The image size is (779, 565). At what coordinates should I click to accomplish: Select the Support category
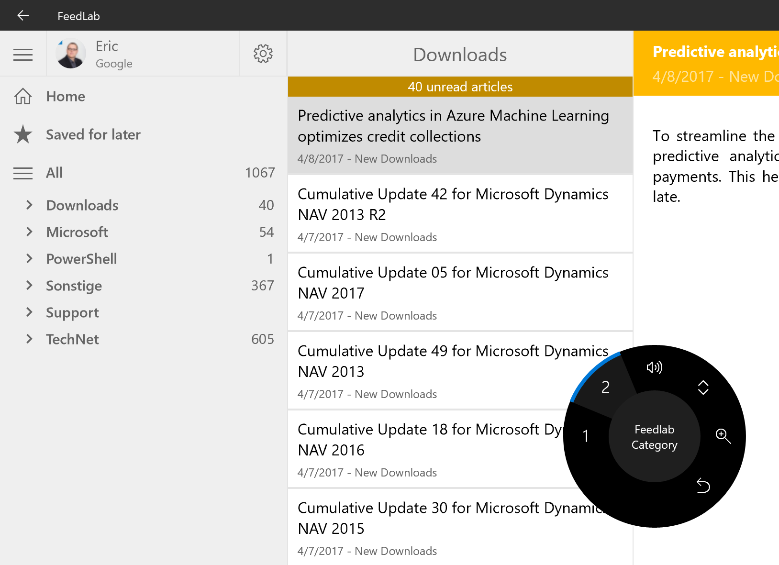[72, 312]
